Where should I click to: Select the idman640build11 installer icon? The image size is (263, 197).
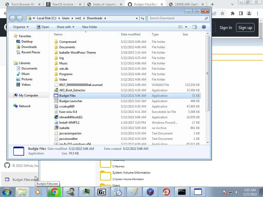(56, 117)
